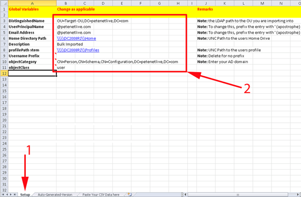The height and width of the screenshot is (197, 301).
Task: Select the LDAP path note cell
Action: [x=245, y=21]
